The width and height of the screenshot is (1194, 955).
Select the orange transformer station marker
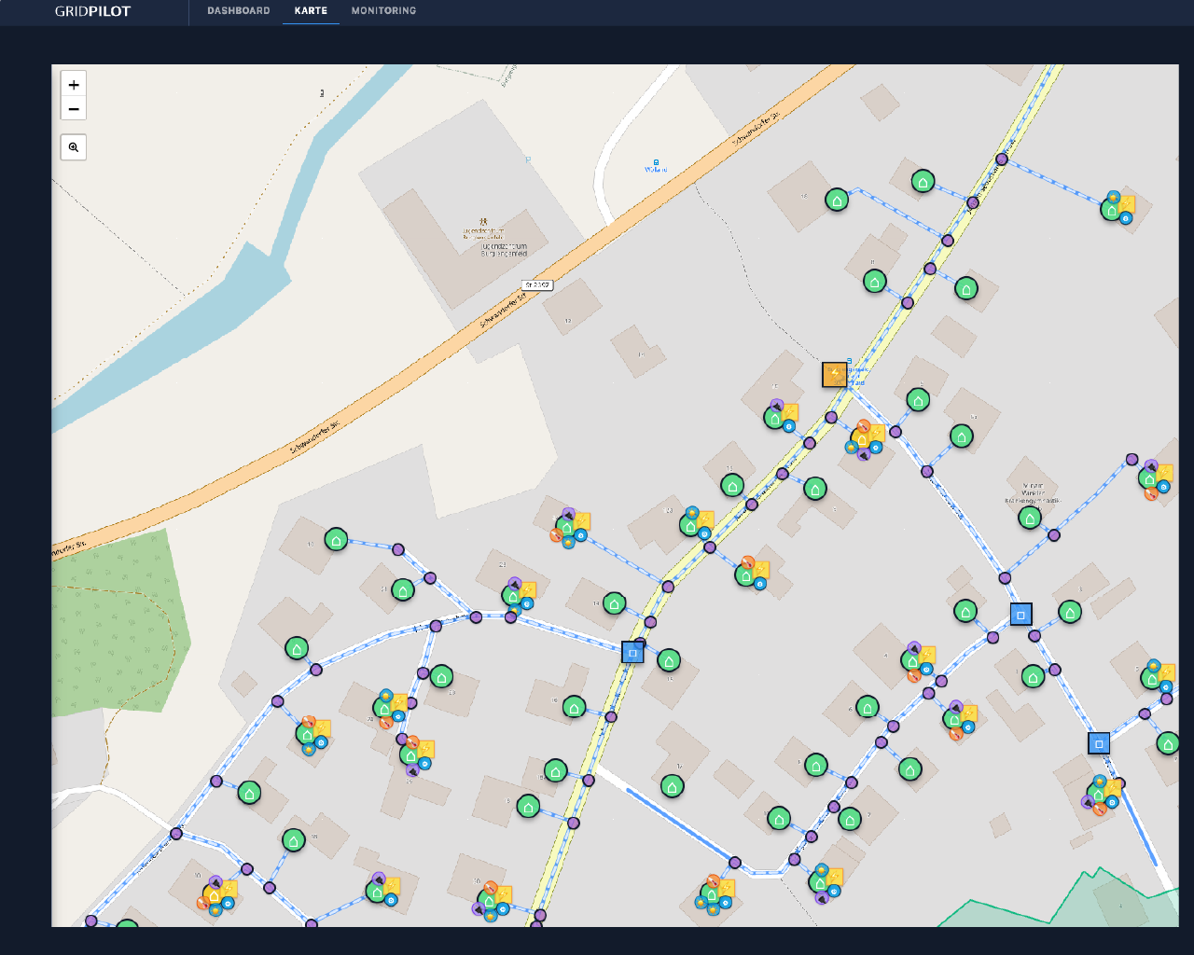tap(835, 375)
